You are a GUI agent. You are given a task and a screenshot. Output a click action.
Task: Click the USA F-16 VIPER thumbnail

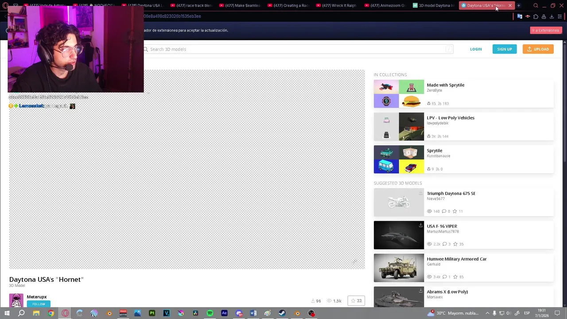tap(399, 235)
